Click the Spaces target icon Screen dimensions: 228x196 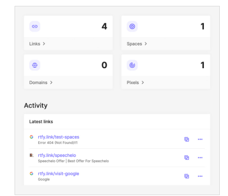click(x=132, y=26)
